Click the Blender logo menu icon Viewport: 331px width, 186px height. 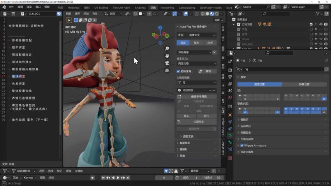point(4,7)
